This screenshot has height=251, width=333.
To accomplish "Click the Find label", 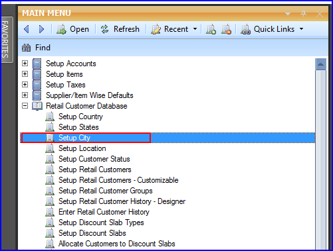I will (43, 48).
